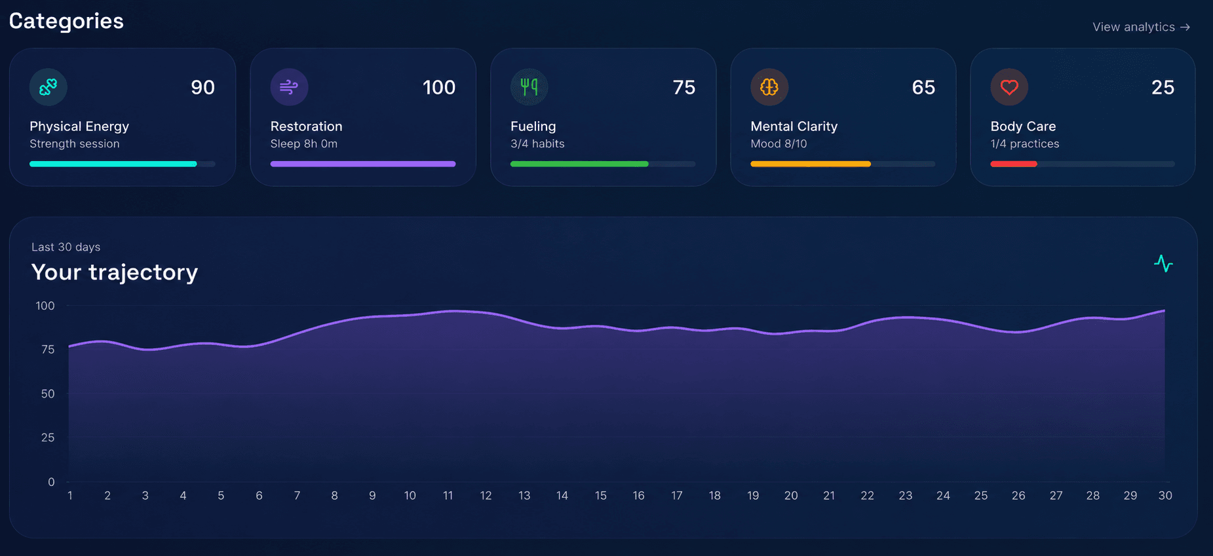This screenshot has height=556, width=1213.
Task: Open the Physical Energy category card
Action: (x=123, y=117)
